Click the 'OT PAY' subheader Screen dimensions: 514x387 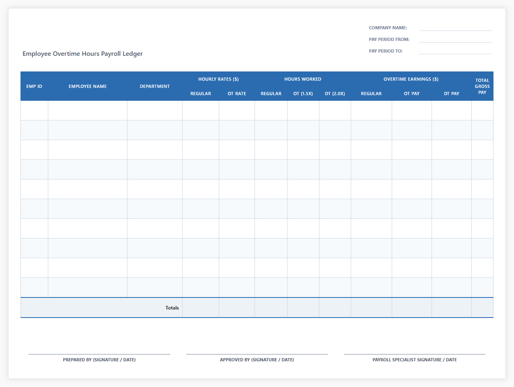[412, 94]
